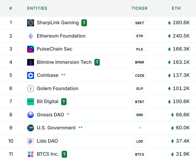This screenshot has height=160, width=196.
Task: Select the LDO ticker pill
Action: (140, 141)
